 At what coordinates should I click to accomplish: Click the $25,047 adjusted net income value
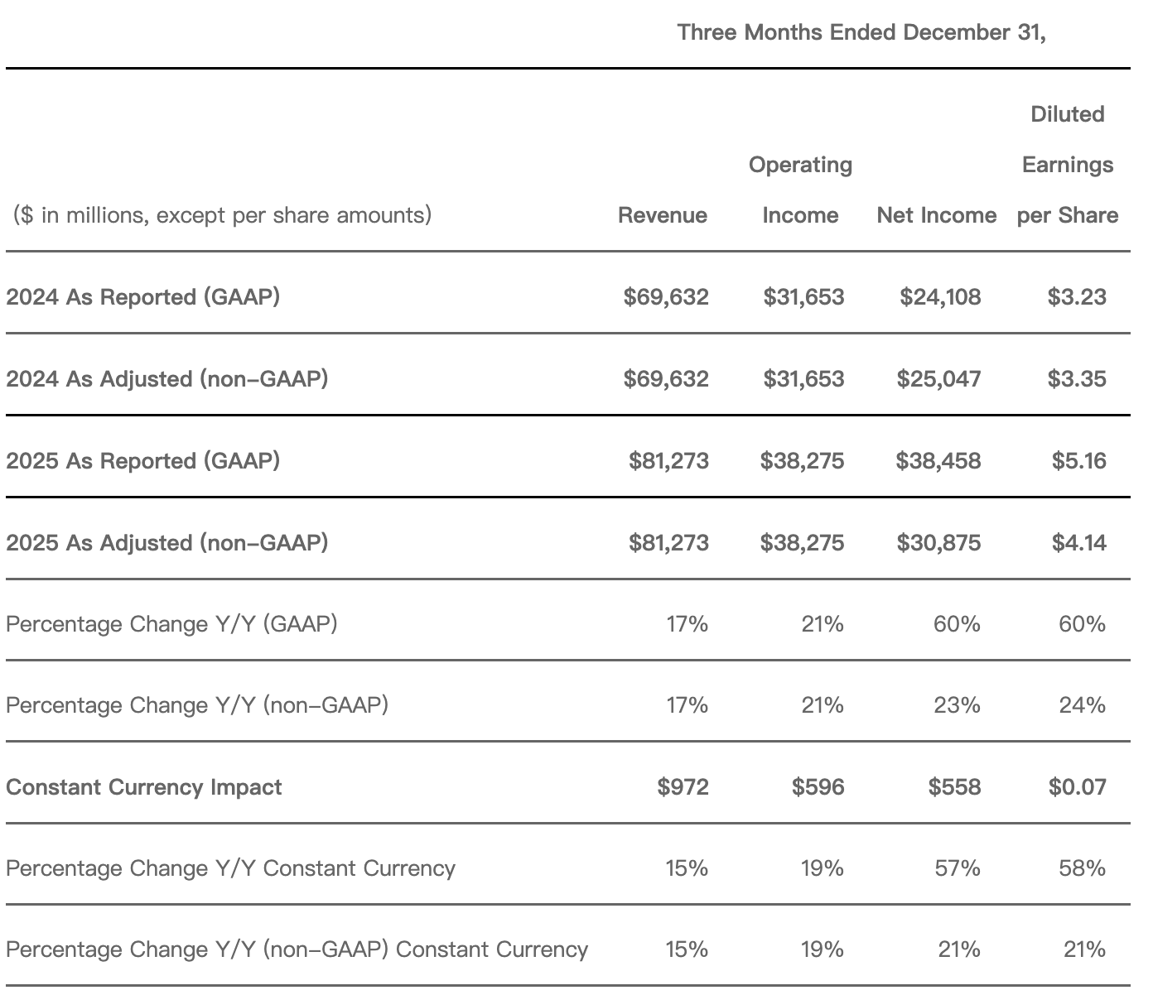(938, 378)
